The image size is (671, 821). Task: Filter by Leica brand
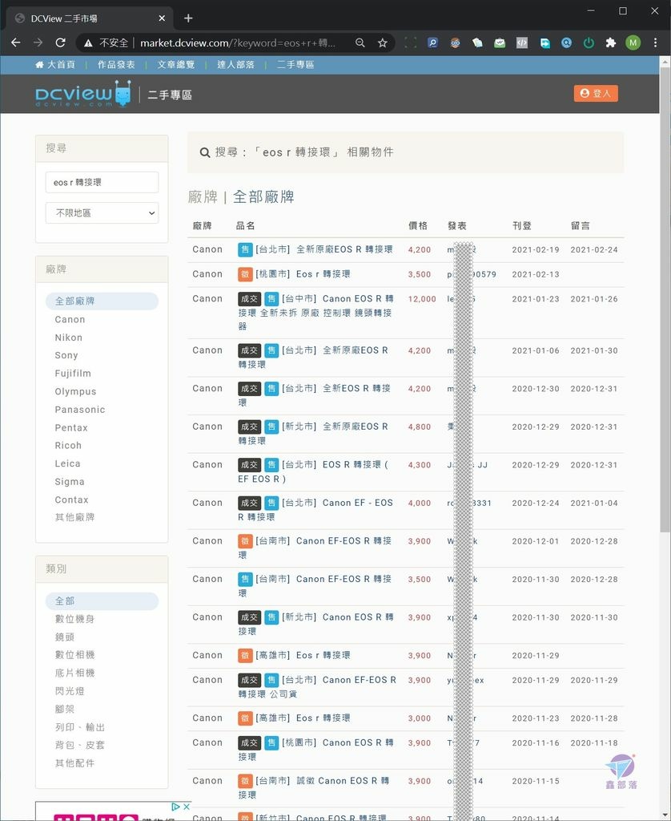point(67,463)
